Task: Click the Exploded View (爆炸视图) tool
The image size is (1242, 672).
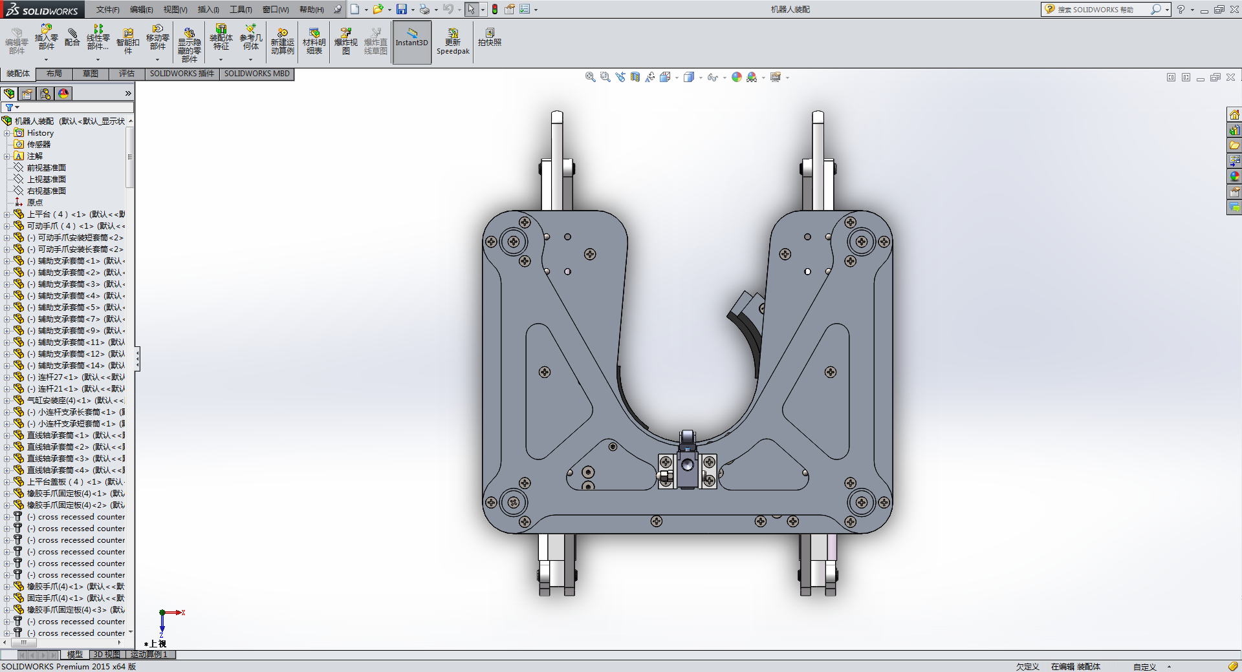Action: 346,41
